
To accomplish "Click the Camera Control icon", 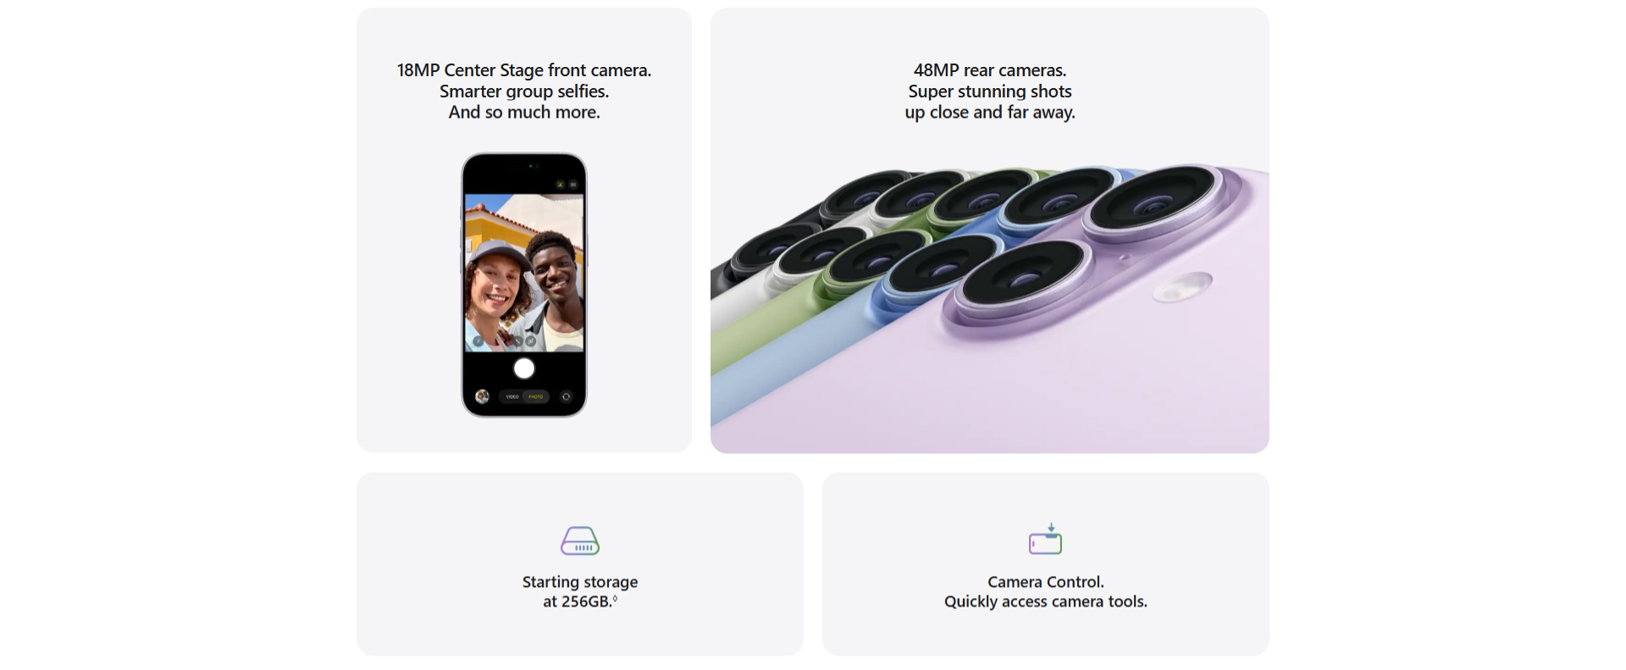I will (x=1046, y=539).
